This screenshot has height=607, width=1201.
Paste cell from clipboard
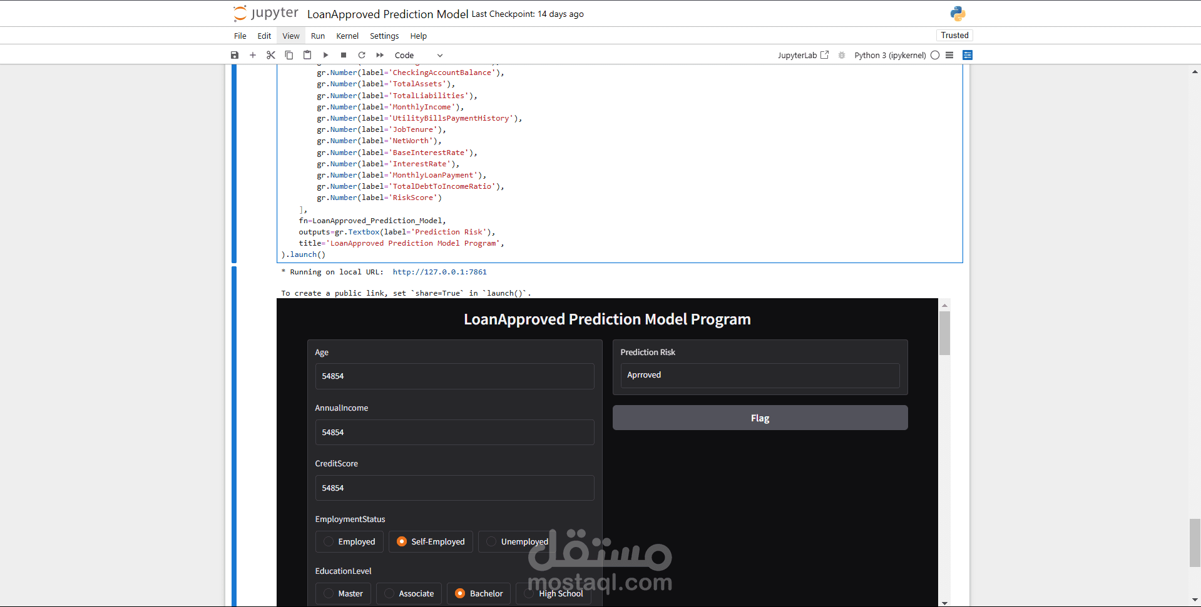[x=307, y=55]
